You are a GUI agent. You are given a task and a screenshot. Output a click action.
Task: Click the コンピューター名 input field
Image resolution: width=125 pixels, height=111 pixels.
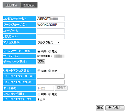51,19
